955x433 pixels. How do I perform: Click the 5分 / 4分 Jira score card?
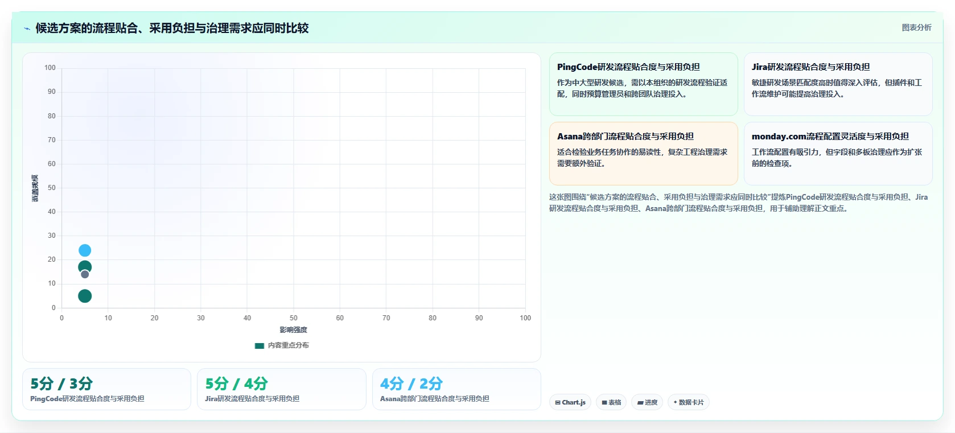coord(282,389)
